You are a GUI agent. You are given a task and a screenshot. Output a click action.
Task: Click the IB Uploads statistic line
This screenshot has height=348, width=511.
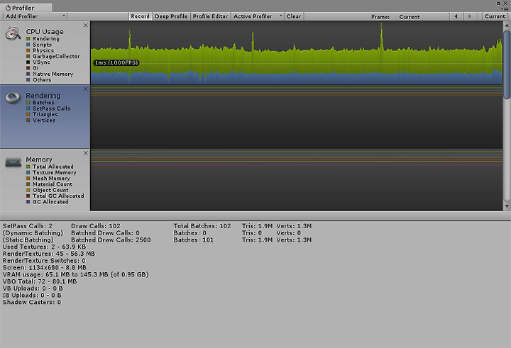32,296
